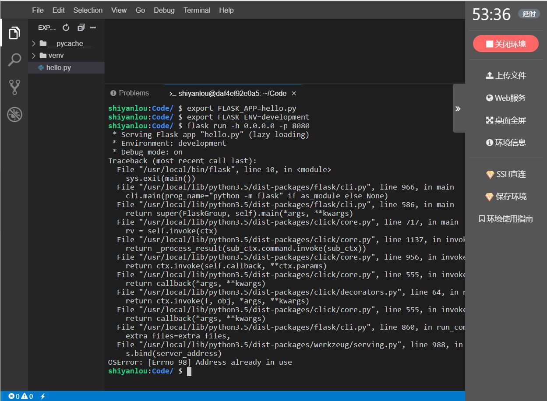
Task: Expand the venv folder
Action: click(x=56, y=56)
